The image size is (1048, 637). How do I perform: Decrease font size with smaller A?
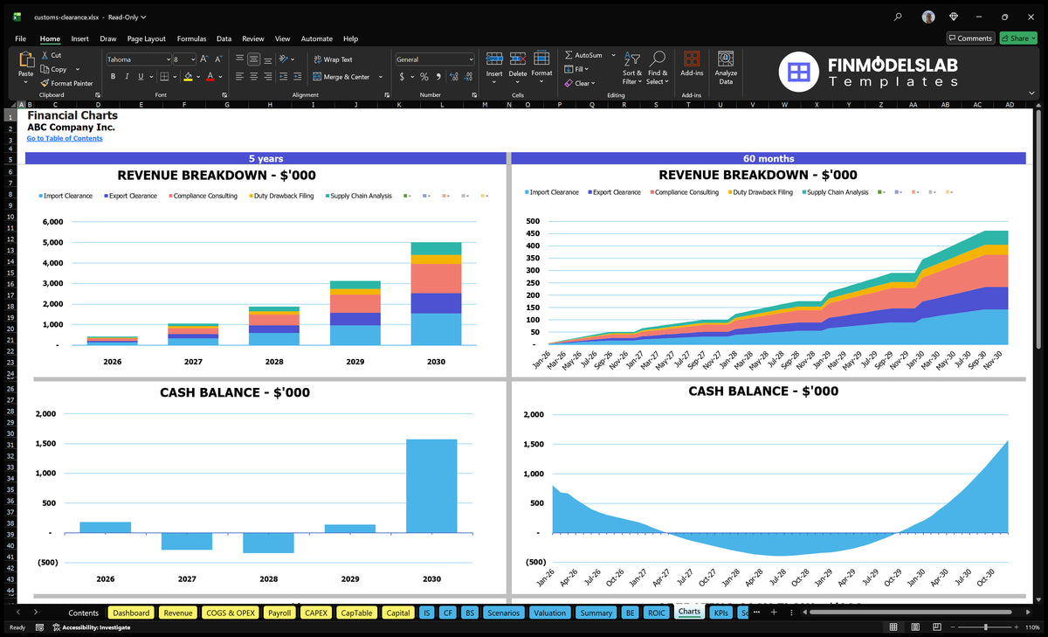point(218,59)
